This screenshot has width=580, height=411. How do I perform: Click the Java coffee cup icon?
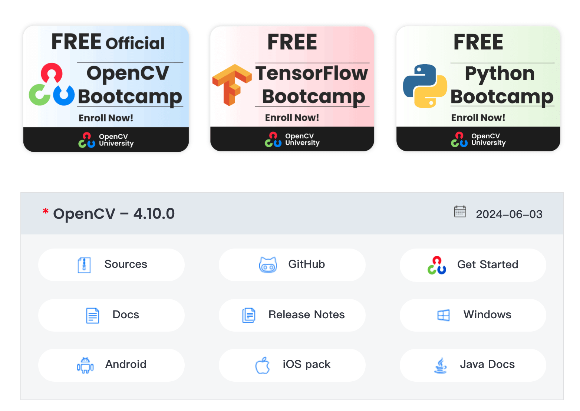pos(440,365)
